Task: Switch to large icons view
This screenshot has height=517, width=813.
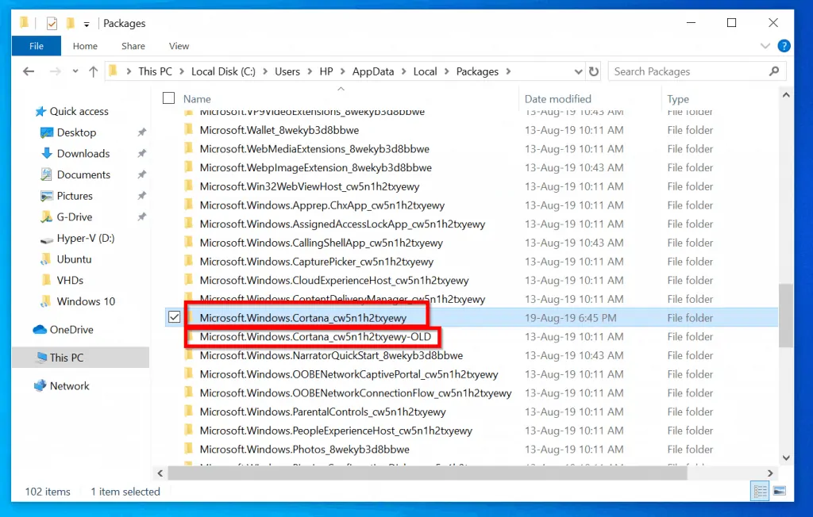Action: 780,492
